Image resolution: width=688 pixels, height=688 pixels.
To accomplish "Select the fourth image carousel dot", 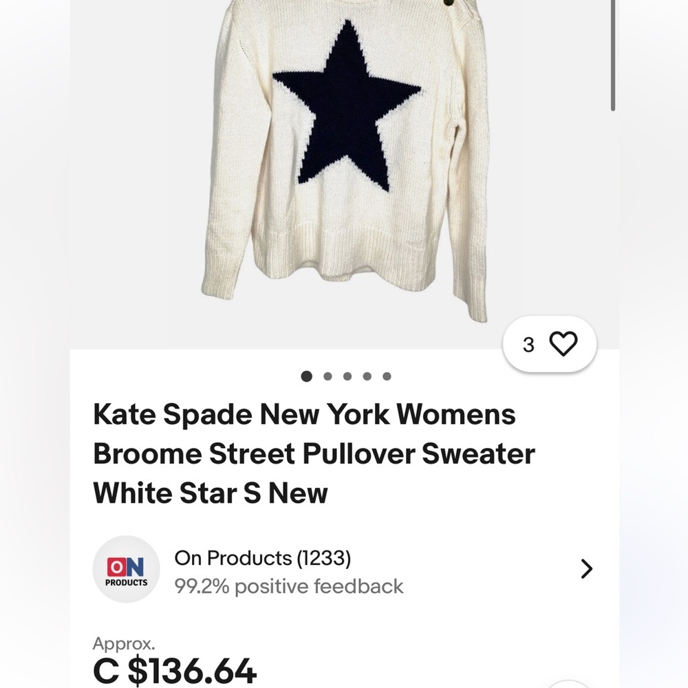I will [x=367, y=376].
